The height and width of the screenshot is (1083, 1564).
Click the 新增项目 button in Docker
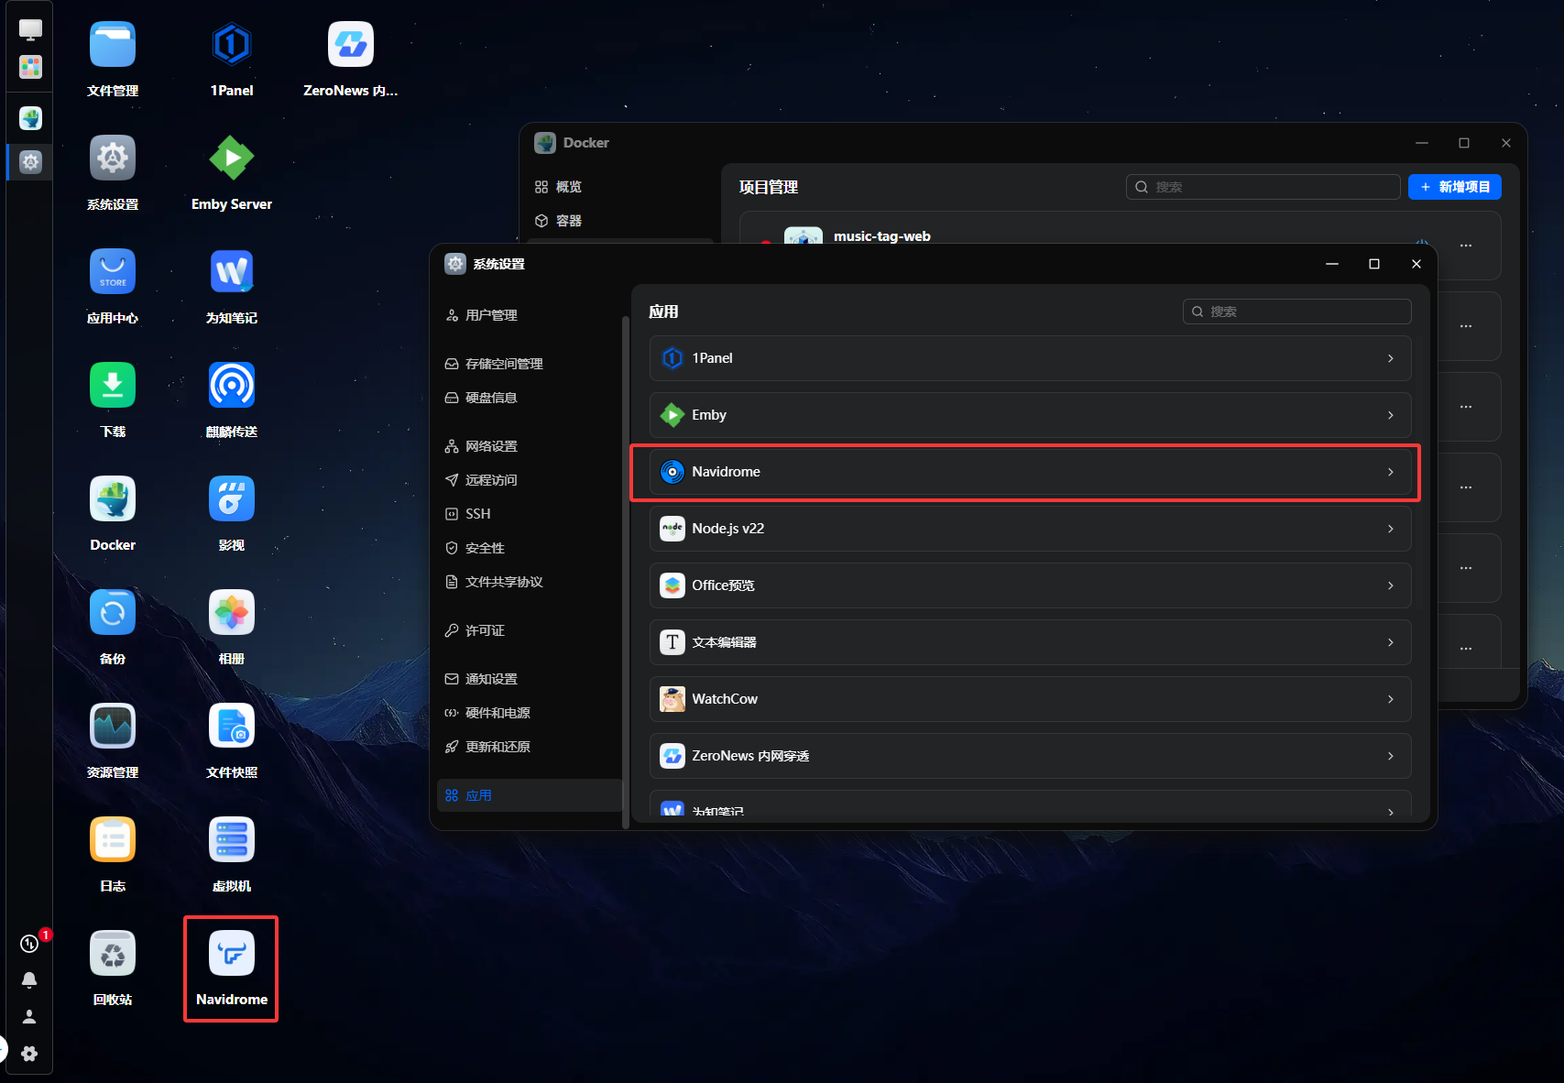coord(1454,187)
